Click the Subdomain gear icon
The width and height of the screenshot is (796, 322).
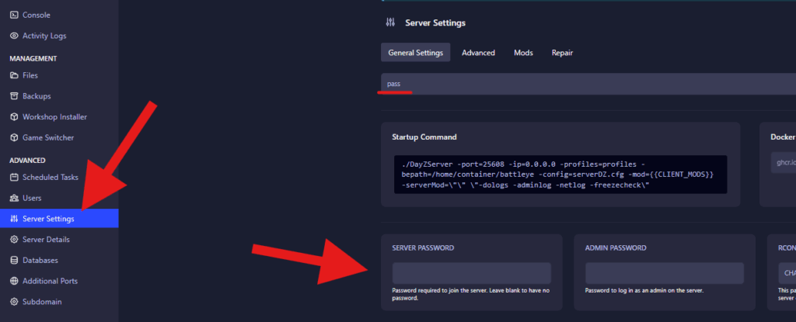pyautogui.click(x=14, y=301)
